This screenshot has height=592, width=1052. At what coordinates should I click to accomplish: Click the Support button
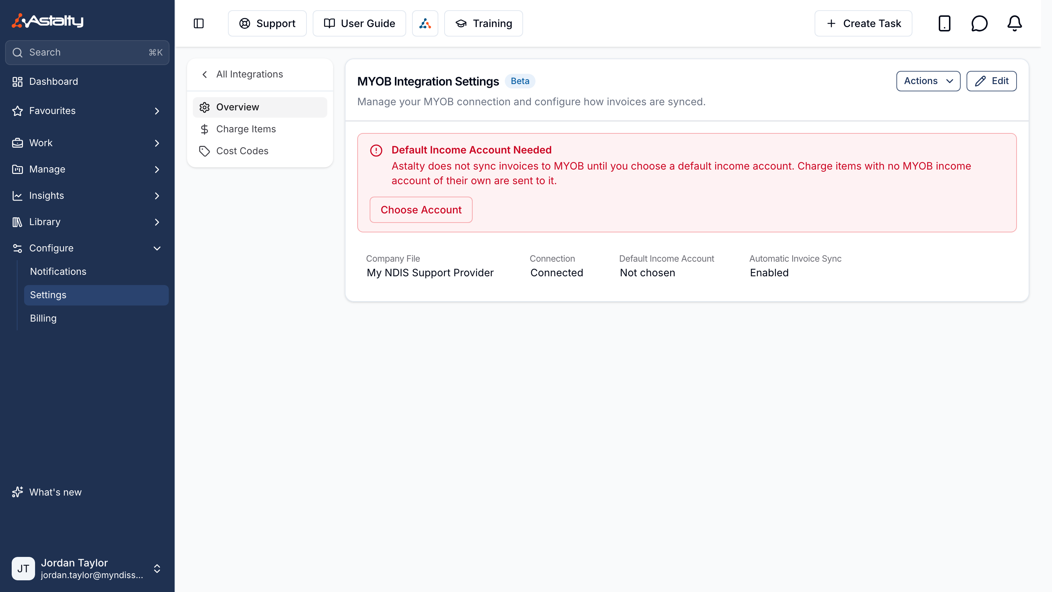point(267,23)
